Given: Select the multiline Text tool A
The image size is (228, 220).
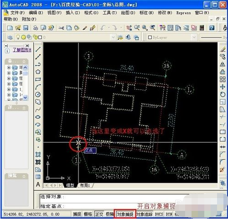Looking at the screenshot, I should click(x=38, y=184).
